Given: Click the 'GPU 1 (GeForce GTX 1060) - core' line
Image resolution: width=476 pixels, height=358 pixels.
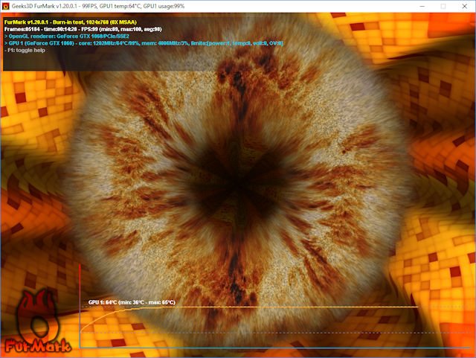Looking at the screenshot, I should point(144,43).
